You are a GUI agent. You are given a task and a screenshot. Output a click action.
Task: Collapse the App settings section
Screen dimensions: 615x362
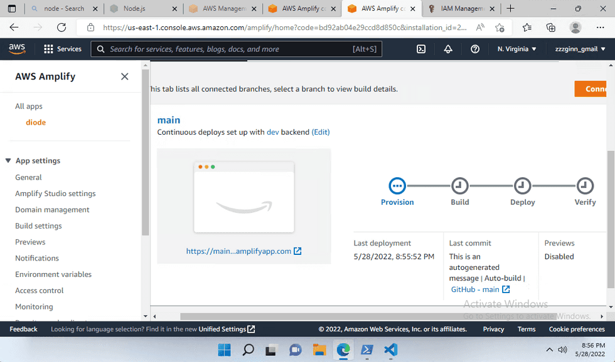click(9, 161)
